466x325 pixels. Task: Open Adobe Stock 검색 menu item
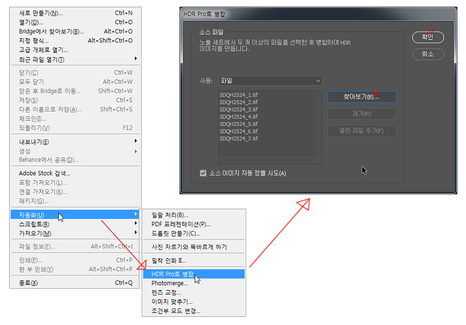coord(76,173)
